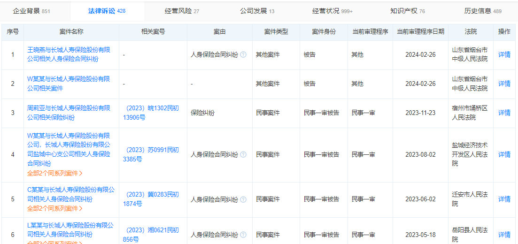The width and height of the screenshot is (518, 244).
Task: View 详情 for row 3 周莉亚 case
Action: pos(504,113)
